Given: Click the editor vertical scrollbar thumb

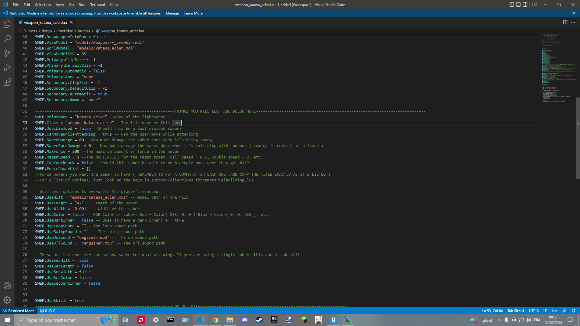Looking at the screenshot, I should (578, 138).
